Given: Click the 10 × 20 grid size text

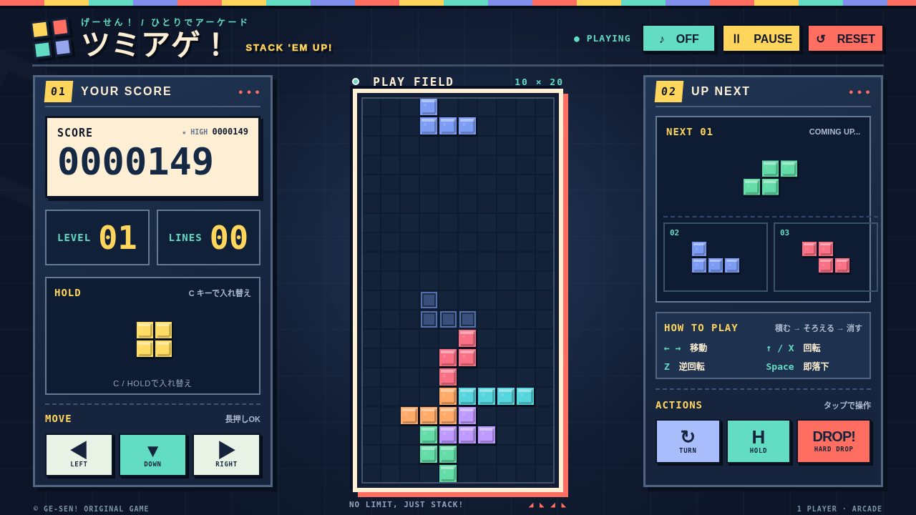Looking at the screenshot, I should click(539, 82).
